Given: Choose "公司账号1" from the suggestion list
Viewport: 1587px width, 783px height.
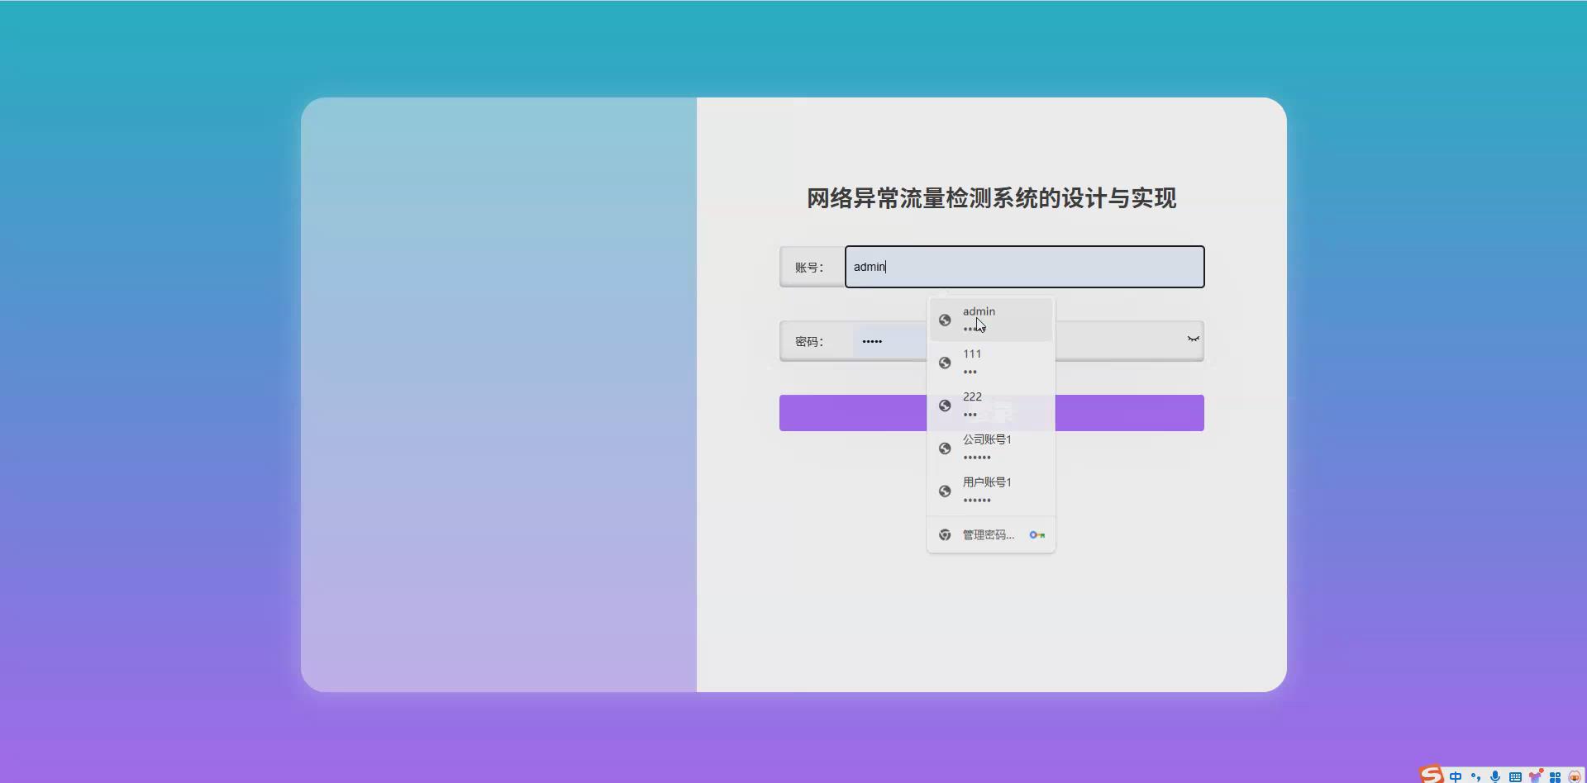Looking at the screenshot, I should tap(991, 448).
